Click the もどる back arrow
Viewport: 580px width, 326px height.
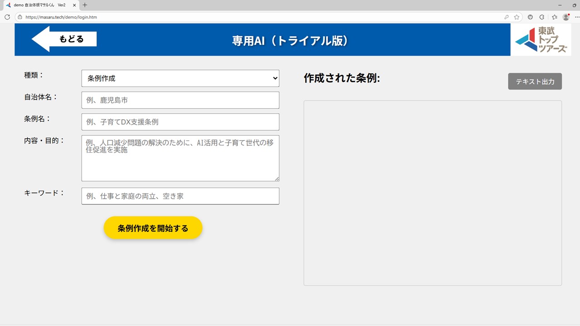point(64,39)
